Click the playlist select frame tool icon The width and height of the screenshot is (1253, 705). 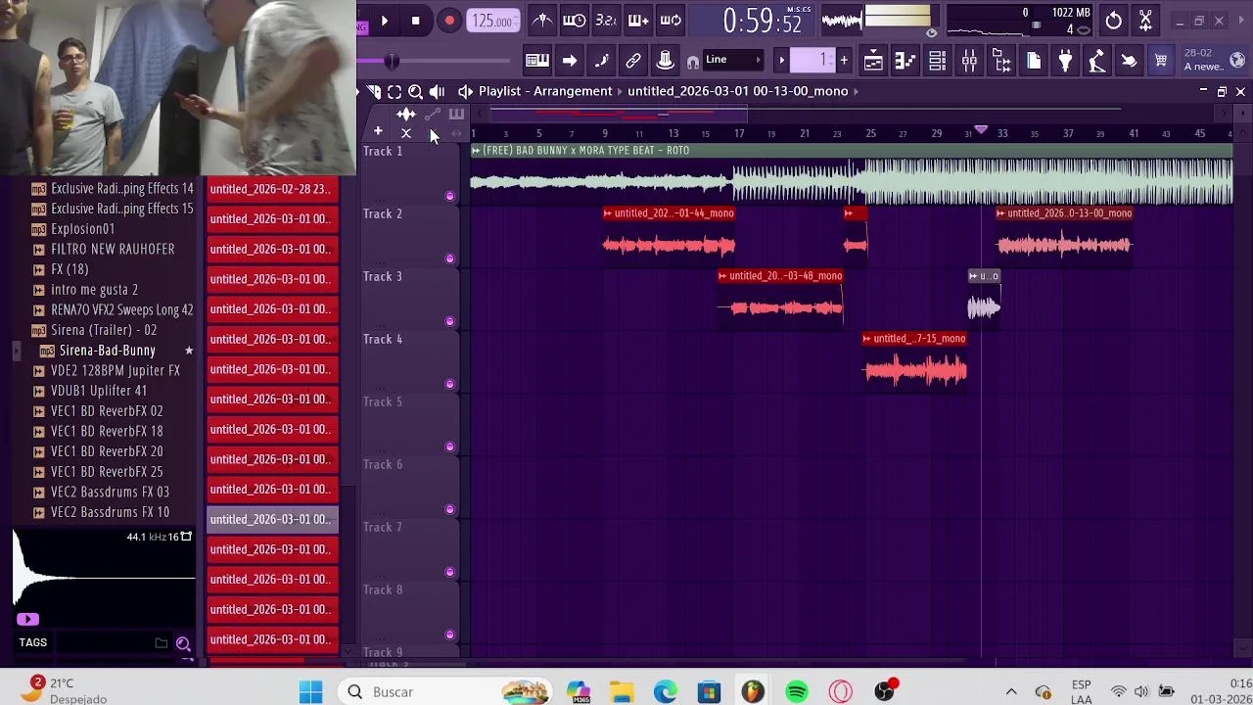point(394,91)
